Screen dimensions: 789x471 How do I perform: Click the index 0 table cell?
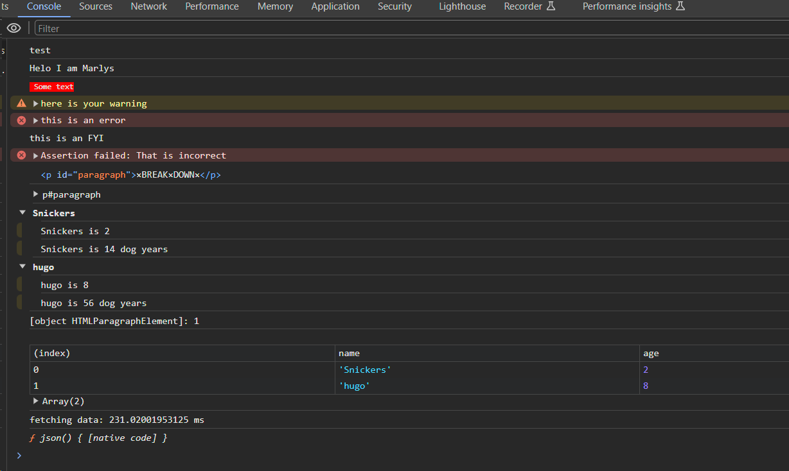click(x=182, y=370)
